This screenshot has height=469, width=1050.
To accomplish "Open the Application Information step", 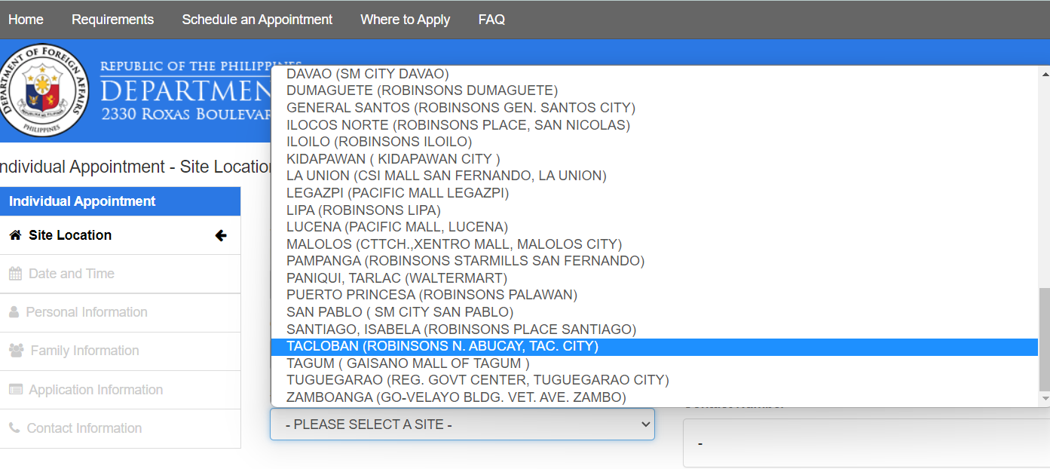I will pos(121,390).
